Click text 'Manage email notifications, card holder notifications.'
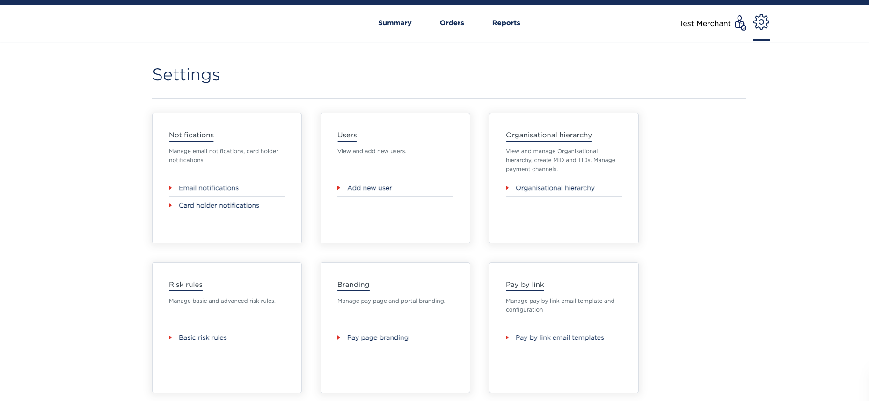The height and width of the screenshot is (401, 869). (224, 156)
